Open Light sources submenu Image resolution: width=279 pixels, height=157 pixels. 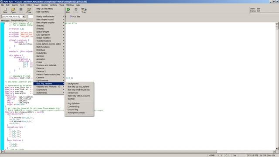pos(49,80)
